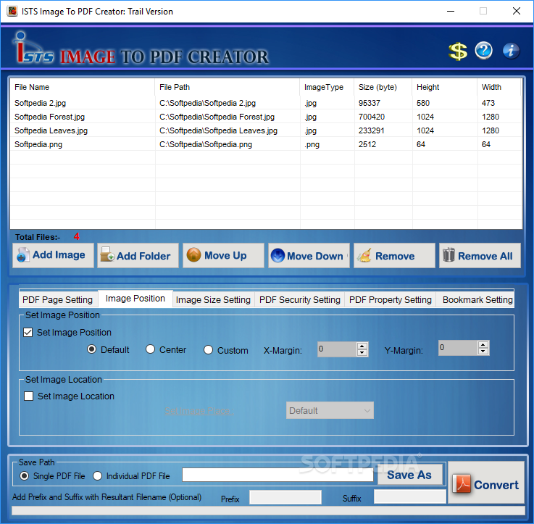Click Remove All button

[x=480, y=255]
